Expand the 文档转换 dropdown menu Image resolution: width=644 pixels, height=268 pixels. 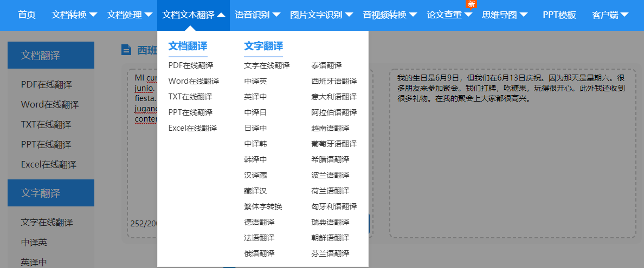click(x=74, y=15)
